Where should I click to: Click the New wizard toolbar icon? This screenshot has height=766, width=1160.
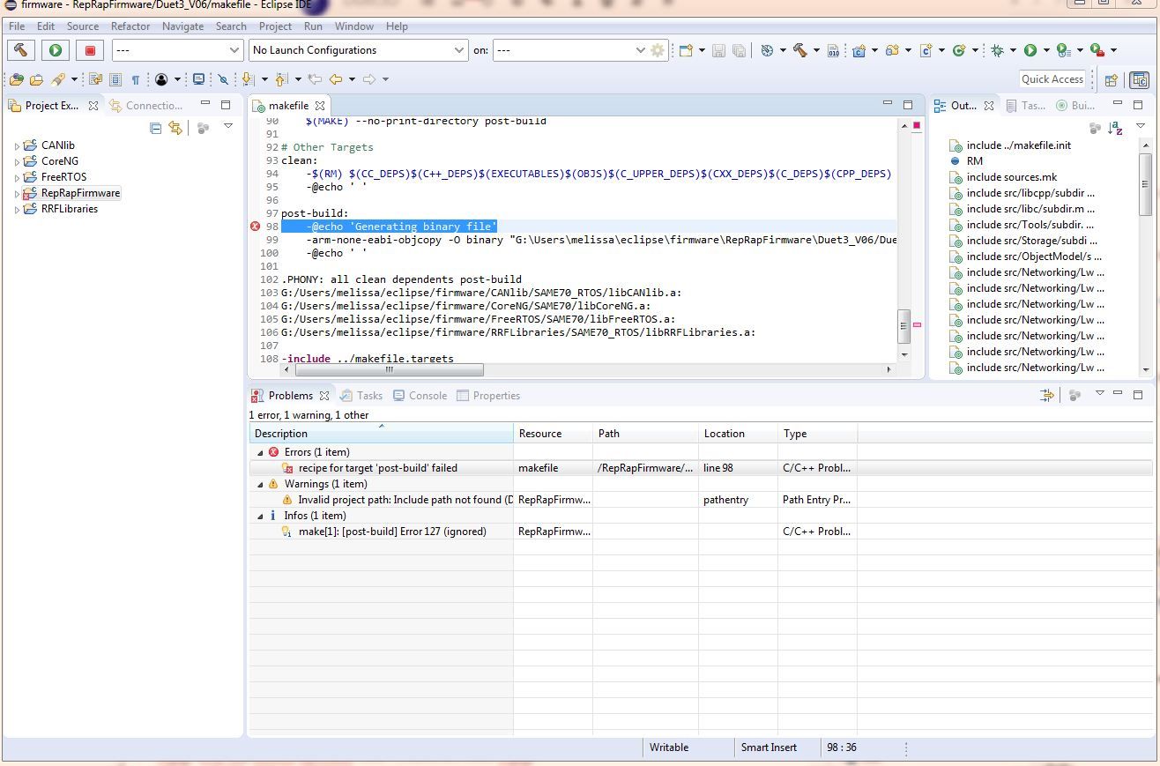(686, 50)
